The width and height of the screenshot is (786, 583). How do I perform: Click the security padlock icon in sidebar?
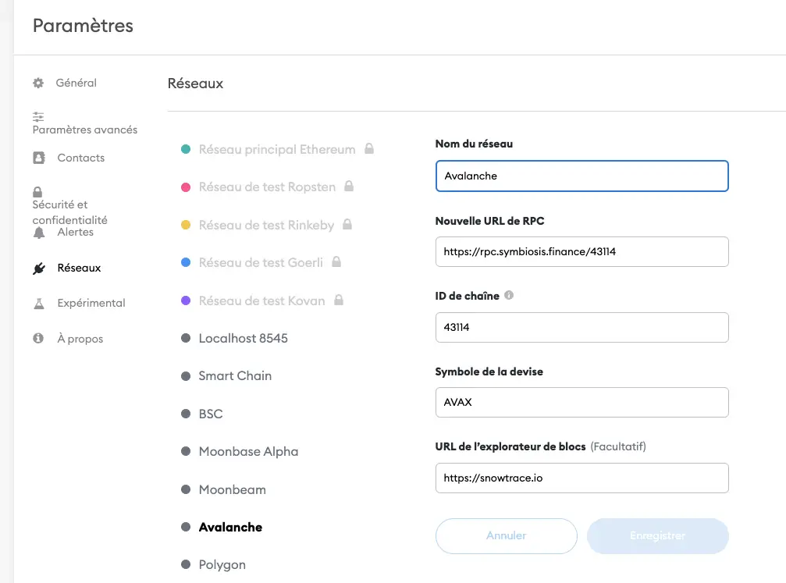pyautogui.click(x=37, y=192)
